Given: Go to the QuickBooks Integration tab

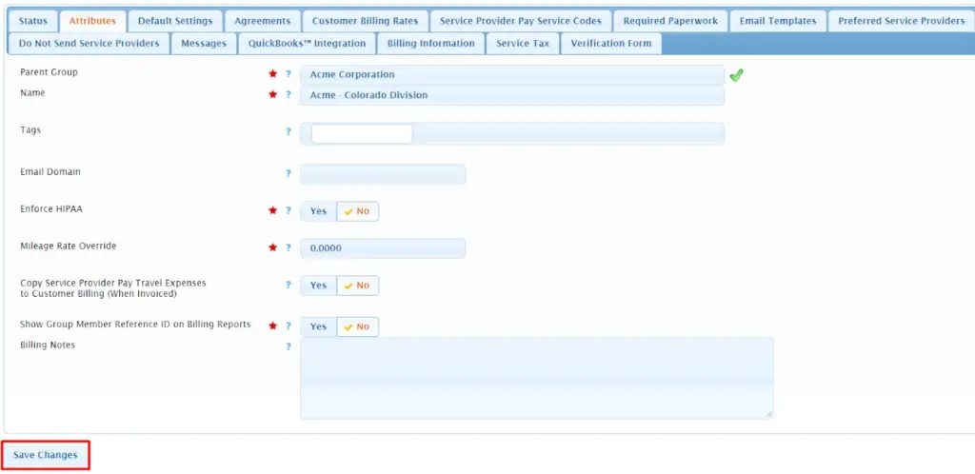Looking at the screenshot, I should click(x=307, y=44).
